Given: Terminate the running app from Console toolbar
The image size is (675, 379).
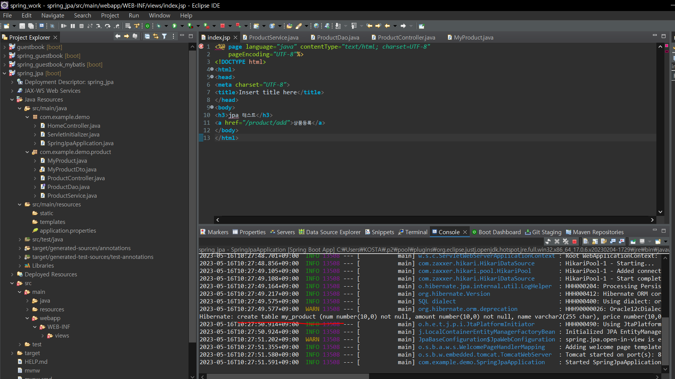Looking at the screenshot, I should 574,241.
